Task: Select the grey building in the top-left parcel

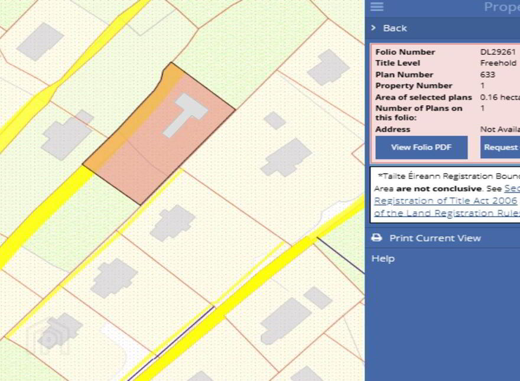Action: 40,42
